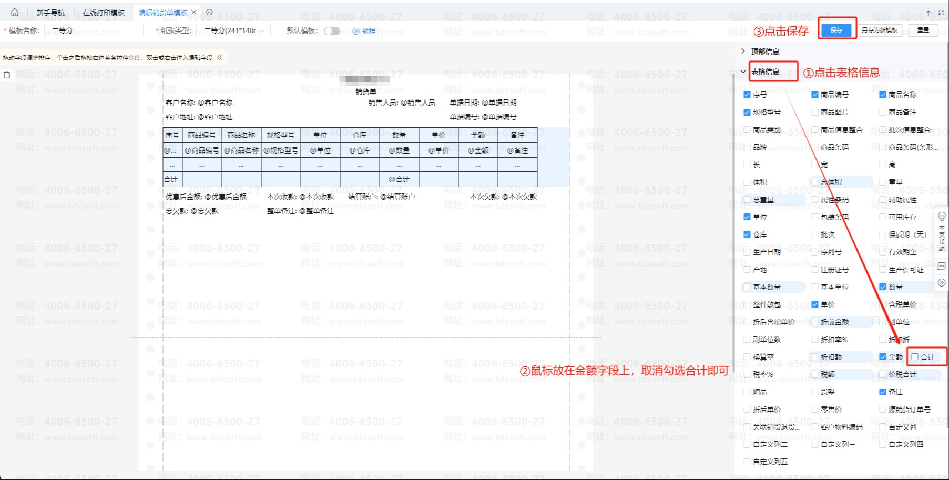This screenshot has width=949, height=480.
Task: Switch to the 在线打印模板 tab
Action: pyautogui.click(x=104, y=13)
